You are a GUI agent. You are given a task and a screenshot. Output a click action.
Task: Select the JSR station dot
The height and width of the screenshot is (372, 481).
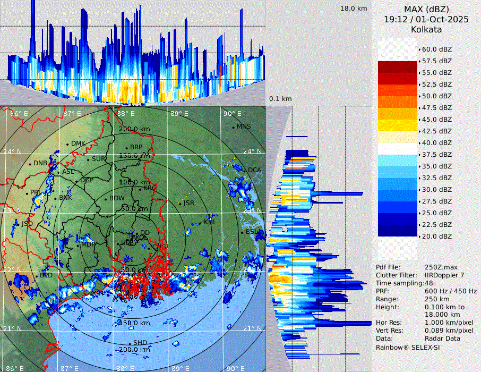(180, 204)
